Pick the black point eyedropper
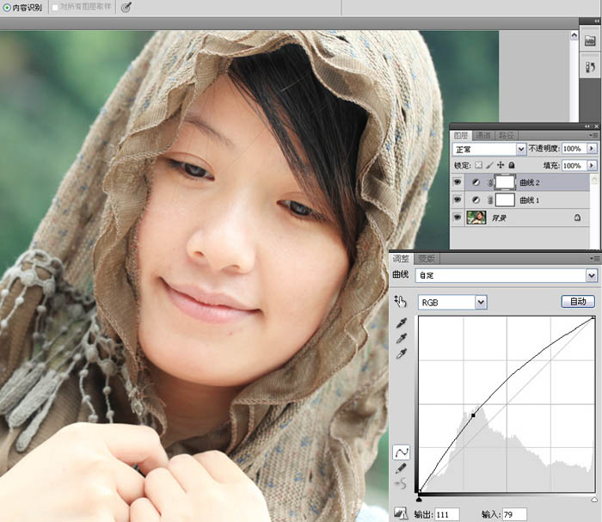This screenshot has height=522, width=602. 402,323
